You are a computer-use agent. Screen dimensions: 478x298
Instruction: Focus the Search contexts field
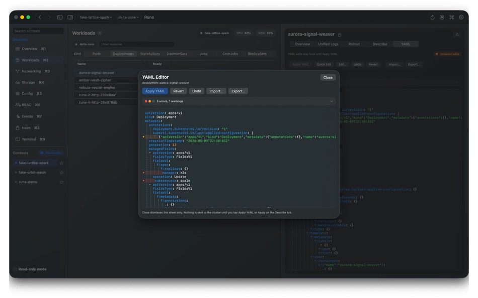[x=38, y=31]
